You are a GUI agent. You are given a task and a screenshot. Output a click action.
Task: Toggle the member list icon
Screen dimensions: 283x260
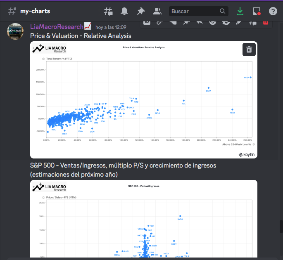[x=157, y=11]
